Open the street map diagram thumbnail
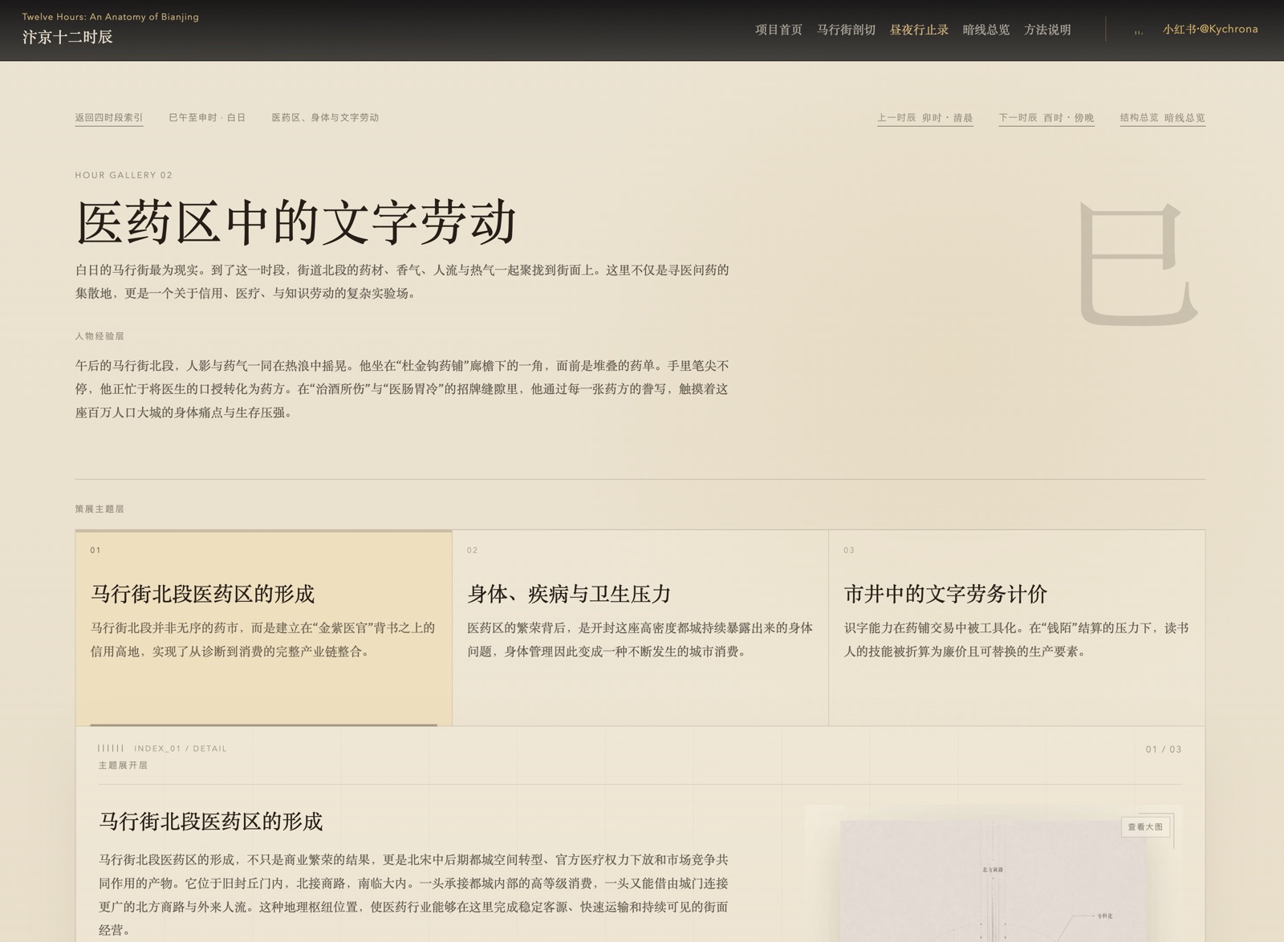This screenshot has height=942, width=1284. click(993, 881)
